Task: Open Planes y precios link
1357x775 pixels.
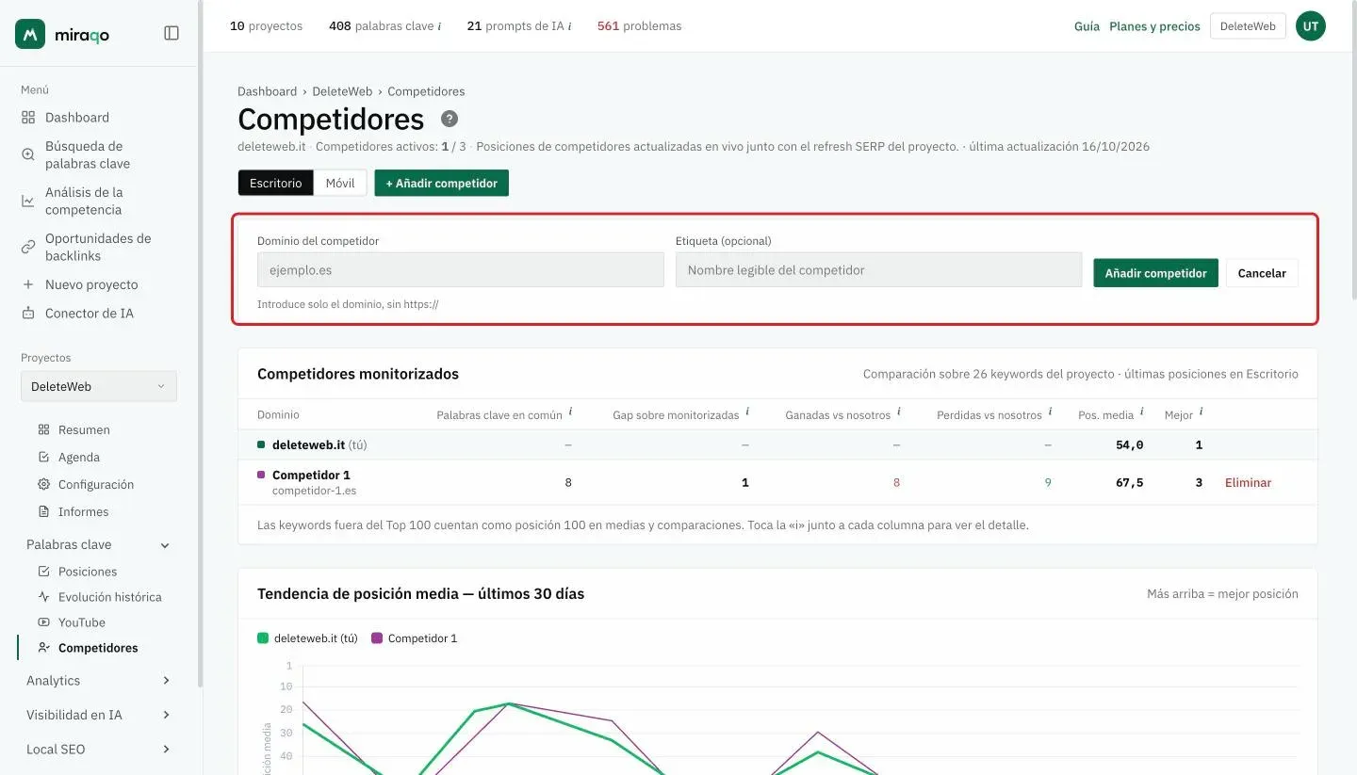Action: [1154, 26]
